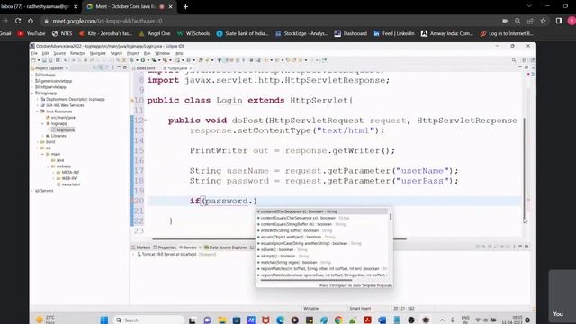Image resolution: width=576 pixels, height=324 pixels.
Task: Click the Save toolbar icon
Action: point(44,60)
